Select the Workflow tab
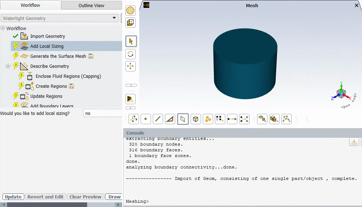 tap(30, 5)
